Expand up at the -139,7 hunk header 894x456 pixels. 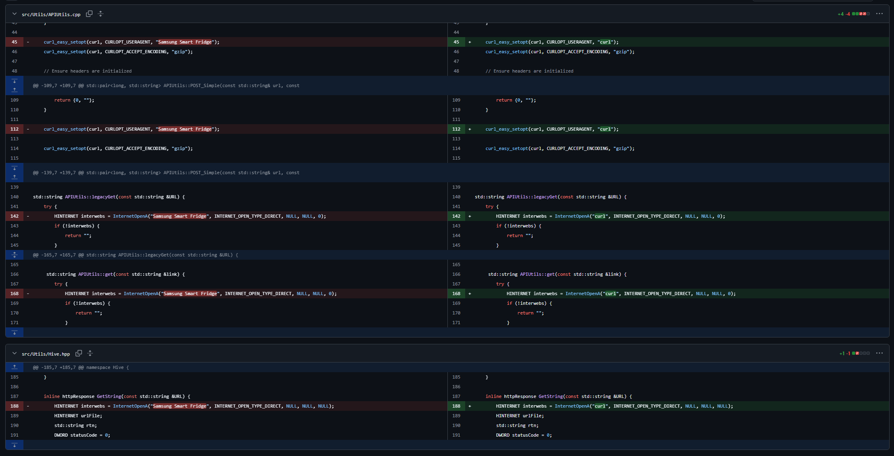(x=15, y=177)
